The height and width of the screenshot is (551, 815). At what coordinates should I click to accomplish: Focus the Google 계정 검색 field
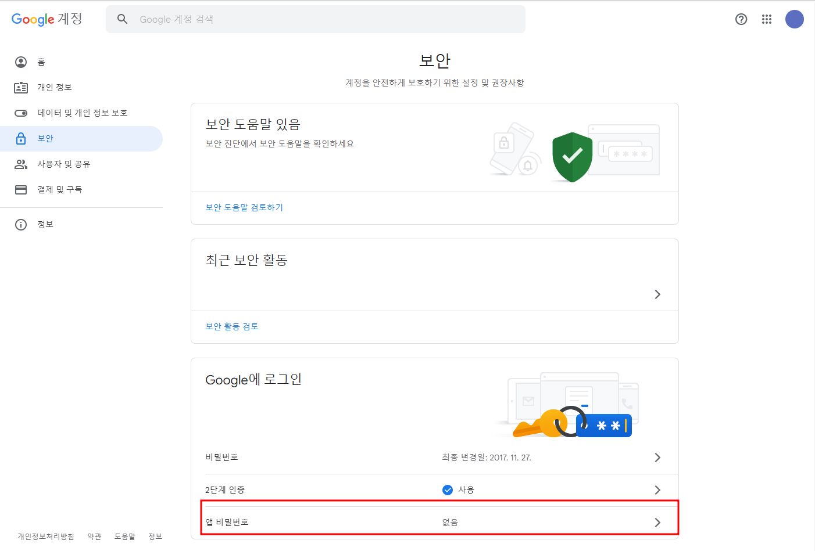point(316,19)
